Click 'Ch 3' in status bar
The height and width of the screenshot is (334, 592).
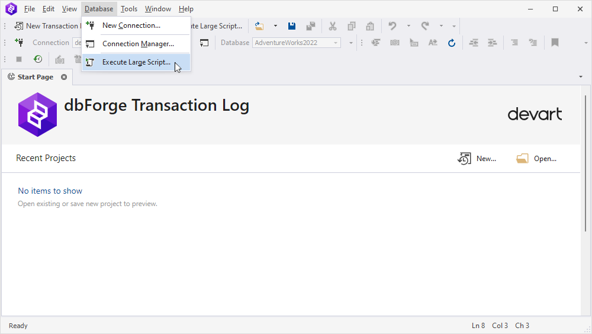click(x=522, y=326)
